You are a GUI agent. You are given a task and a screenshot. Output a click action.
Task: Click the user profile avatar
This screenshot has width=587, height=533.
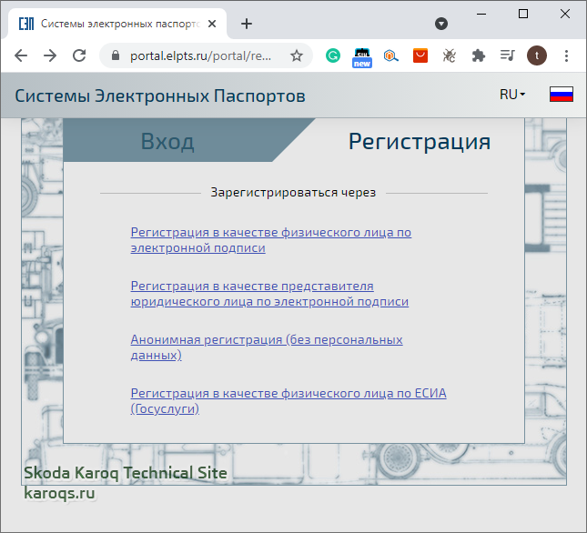coord(537,55)
